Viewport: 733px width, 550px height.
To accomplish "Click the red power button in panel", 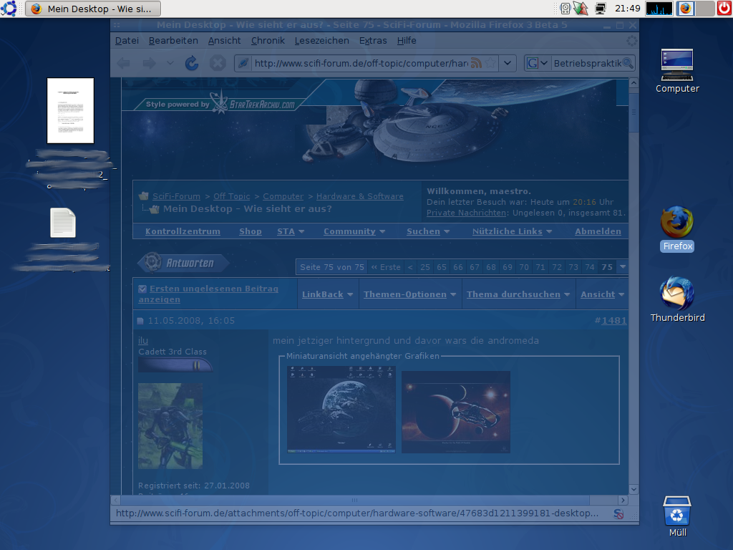I will 724,9.
